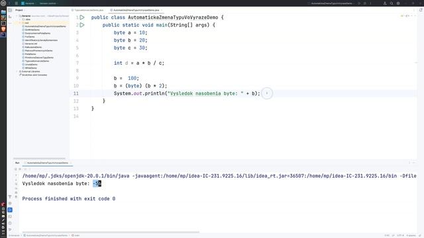This screenshot has width=424, height=238.
Task: Open the main hamburger menu
Action: tap(16, 3)
